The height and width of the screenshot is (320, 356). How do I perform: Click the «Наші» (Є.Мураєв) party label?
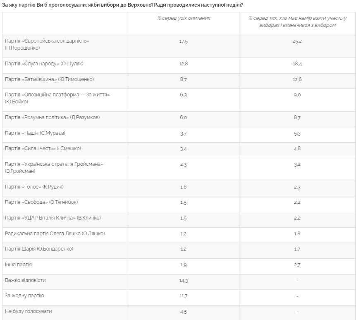[35, 133]
